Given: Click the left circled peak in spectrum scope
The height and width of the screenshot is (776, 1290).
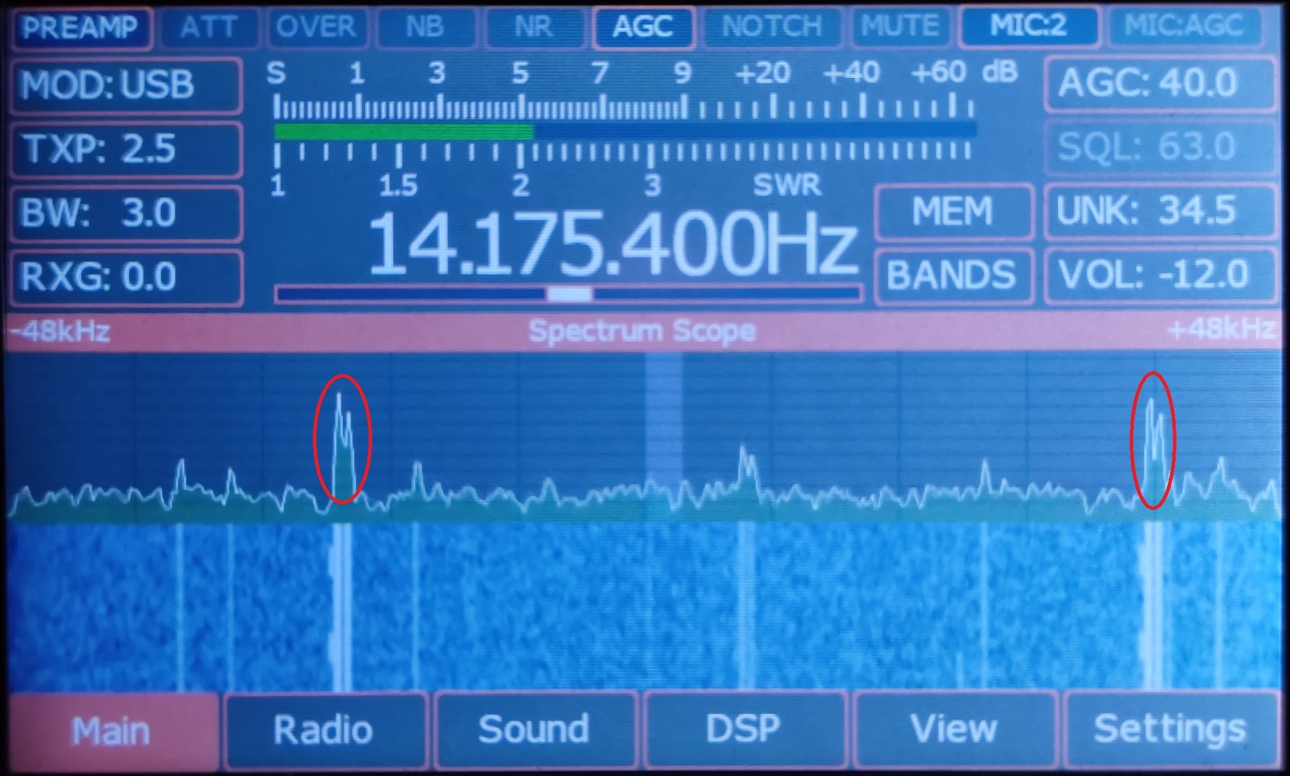Looking at the screenshot, I should (342, 439).
